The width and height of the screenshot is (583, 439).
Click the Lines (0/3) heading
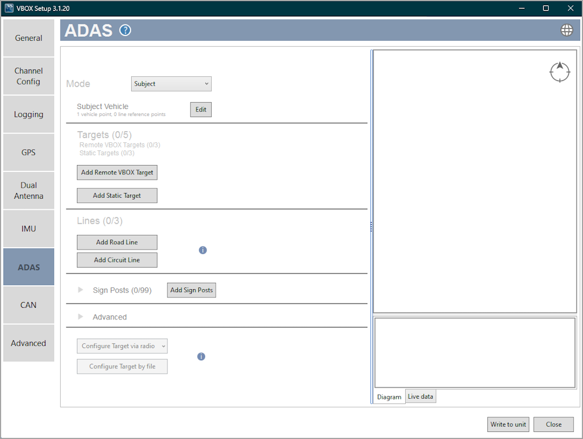click(100, 221)
